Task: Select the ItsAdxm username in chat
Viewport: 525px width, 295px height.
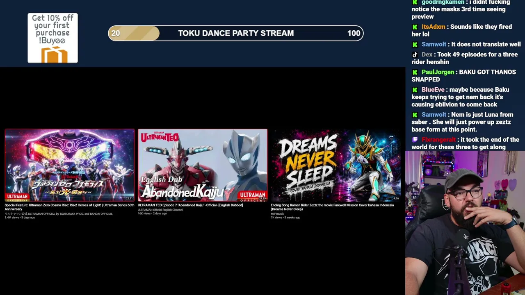Action: click(x=434, y=27)
